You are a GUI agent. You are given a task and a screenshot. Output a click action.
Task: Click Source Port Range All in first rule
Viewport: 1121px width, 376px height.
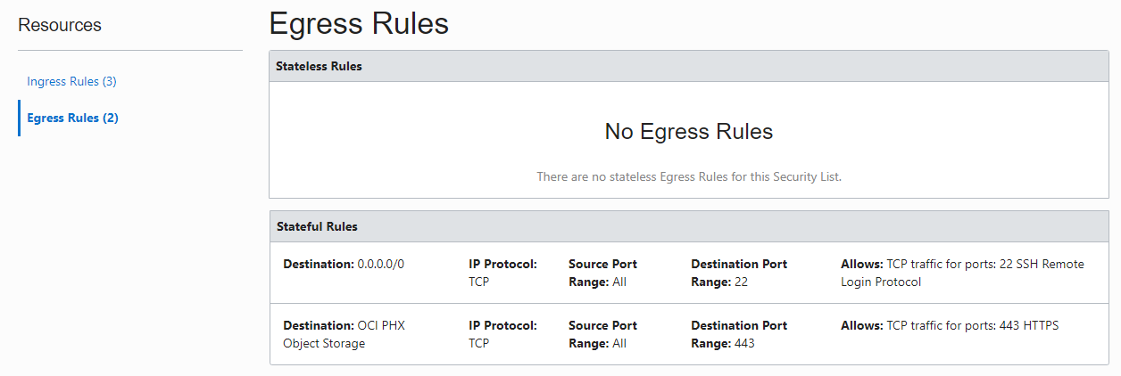point(602,273)
